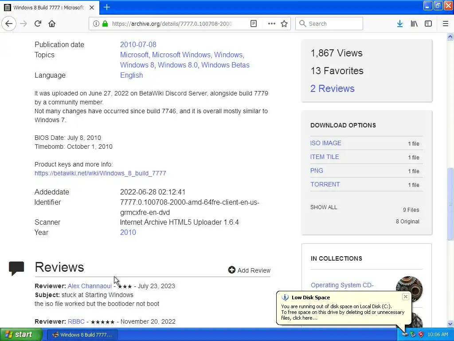Screen dimensions: 454x341
Task: Go back with the browser back arrow
Action: click(9, 24)
